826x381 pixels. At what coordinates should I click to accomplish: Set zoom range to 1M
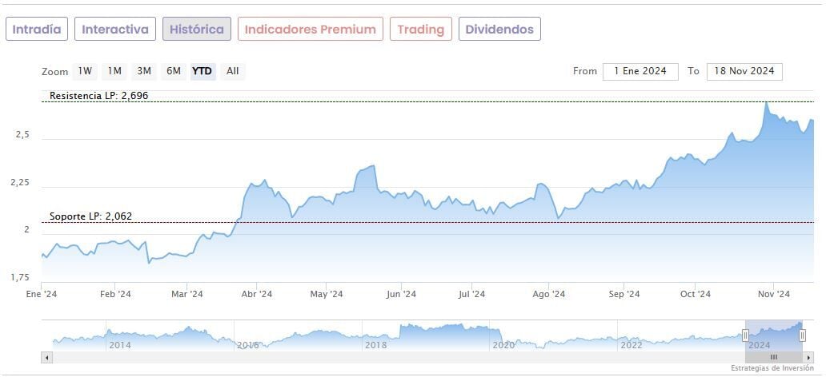point(114,71)
